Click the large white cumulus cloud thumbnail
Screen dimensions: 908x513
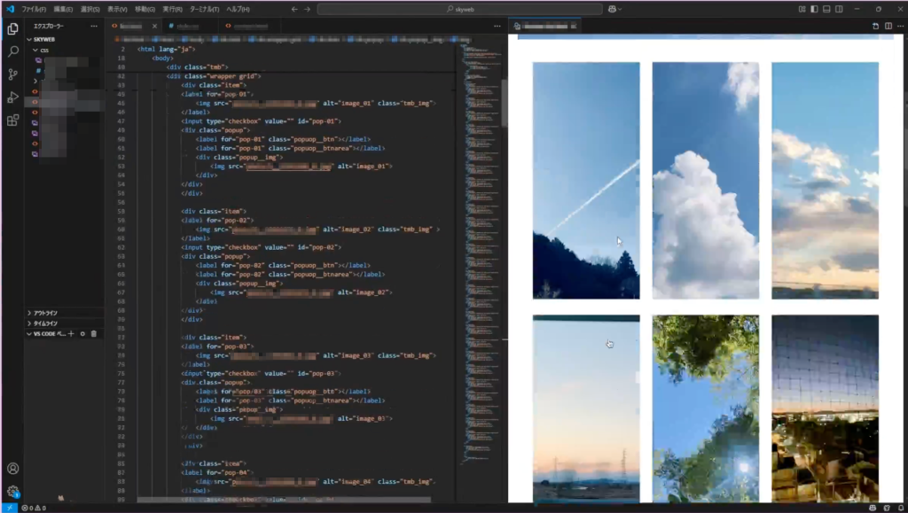pyautogui.click(x=705, y=181)
